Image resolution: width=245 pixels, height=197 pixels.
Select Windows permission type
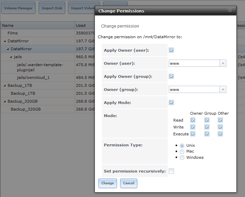[x=182, y=157]
